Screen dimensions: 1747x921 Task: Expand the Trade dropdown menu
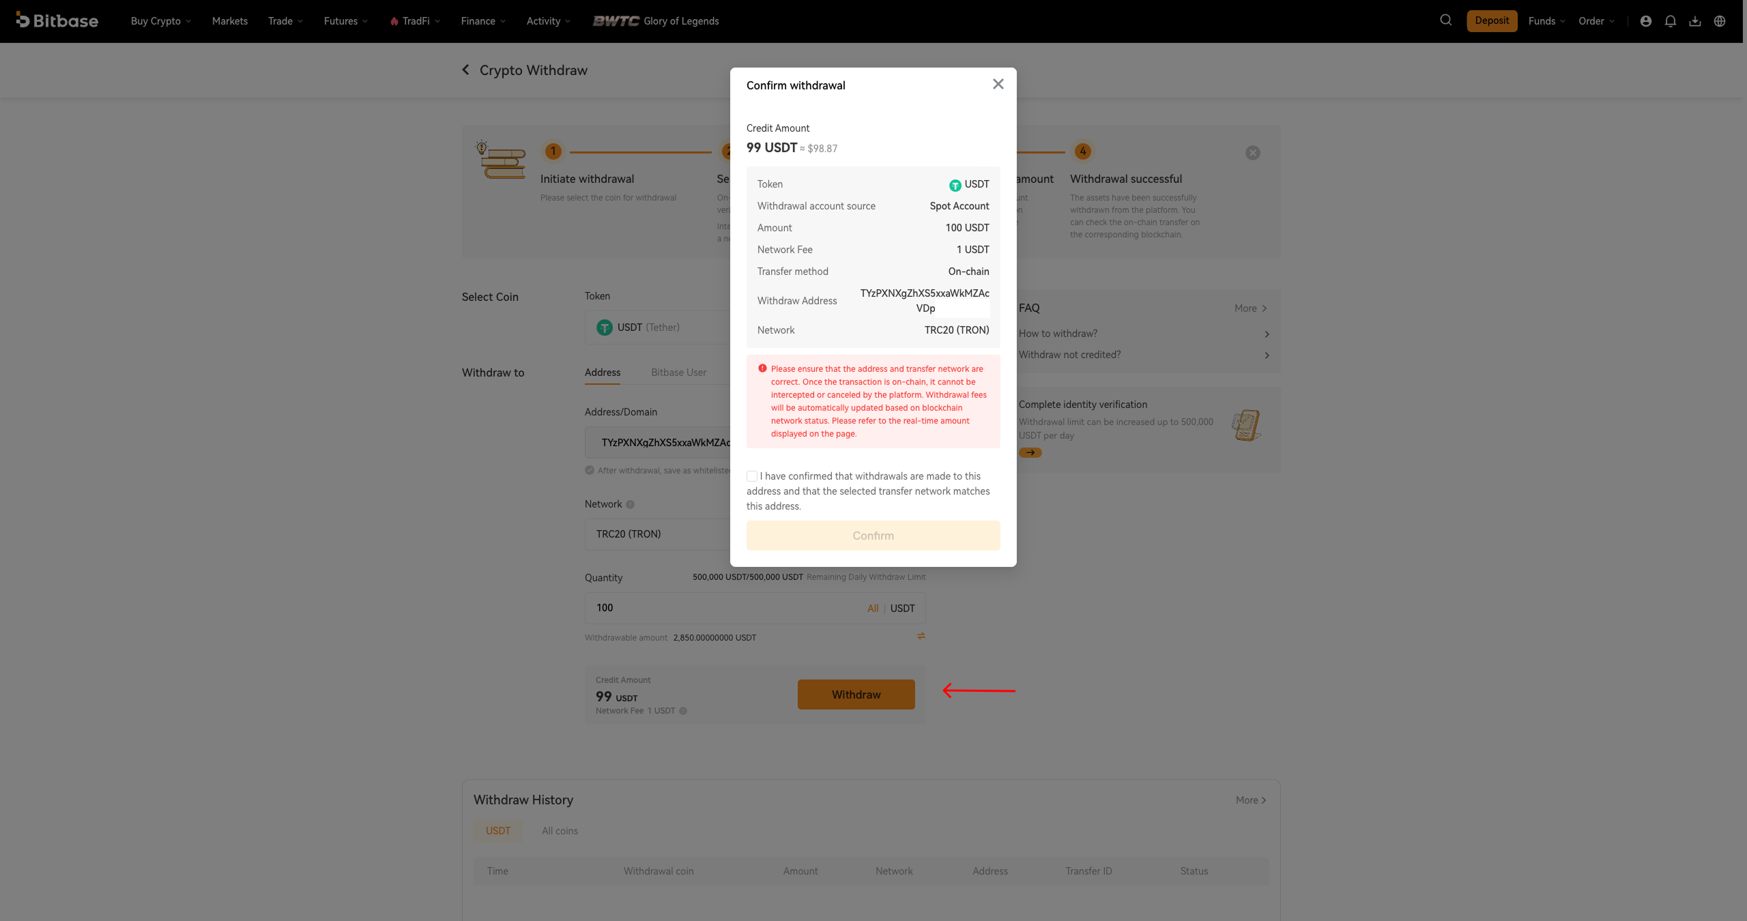285,21
